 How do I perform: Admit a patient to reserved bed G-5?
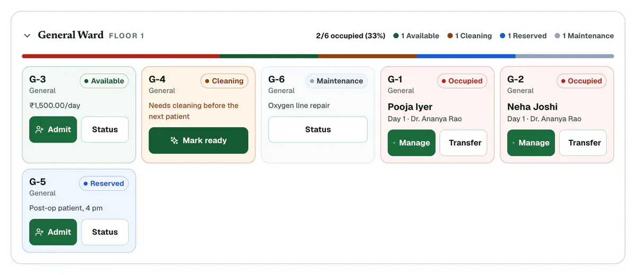click(53, 232)
